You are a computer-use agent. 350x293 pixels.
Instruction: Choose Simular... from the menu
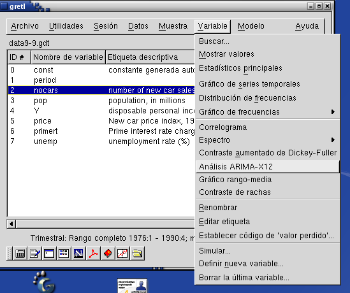[x=267, y=251]
